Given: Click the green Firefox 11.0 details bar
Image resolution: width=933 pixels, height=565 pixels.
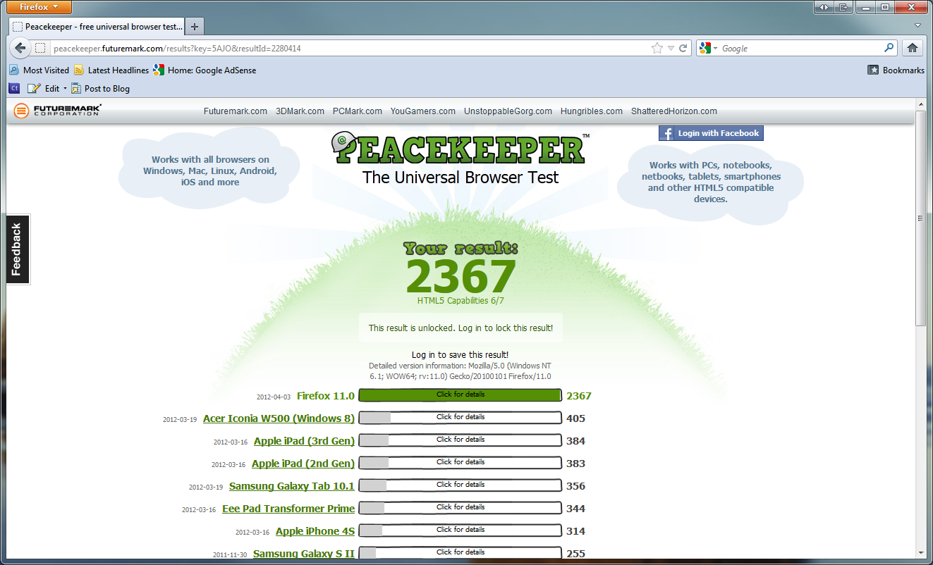Looking at the screenshot, I should coord(460,395).
